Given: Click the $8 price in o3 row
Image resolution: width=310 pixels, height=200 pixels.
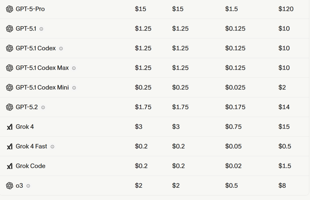Looking at the screenshot, I should point(282,186).
